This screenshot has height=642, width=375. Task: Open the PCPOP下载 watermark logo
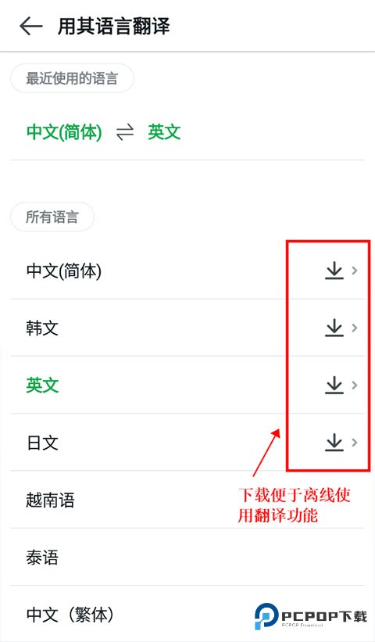(x=311, y=615)
